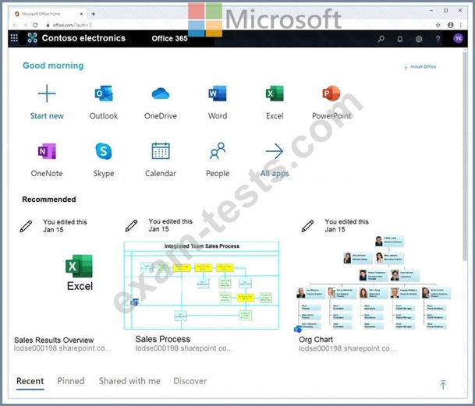Open the YK account avatar
The image size is (475, 406).
[458, 38]
